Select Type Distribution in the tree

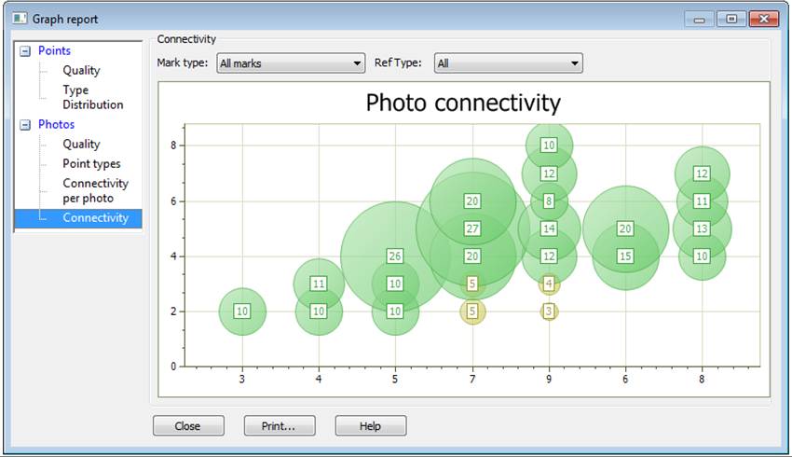pos(92,98)
